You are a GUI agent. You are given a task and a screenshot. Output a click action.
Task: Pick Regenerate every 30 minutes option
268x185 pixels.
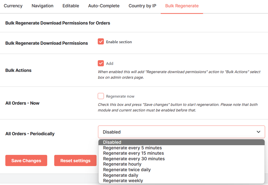coord(181,159)
